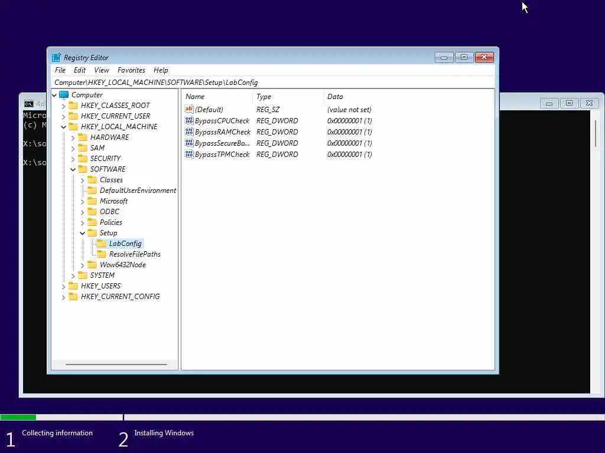Click the Computer monitor icon in tree
The image size is (605, 453).
pos(64,95)
